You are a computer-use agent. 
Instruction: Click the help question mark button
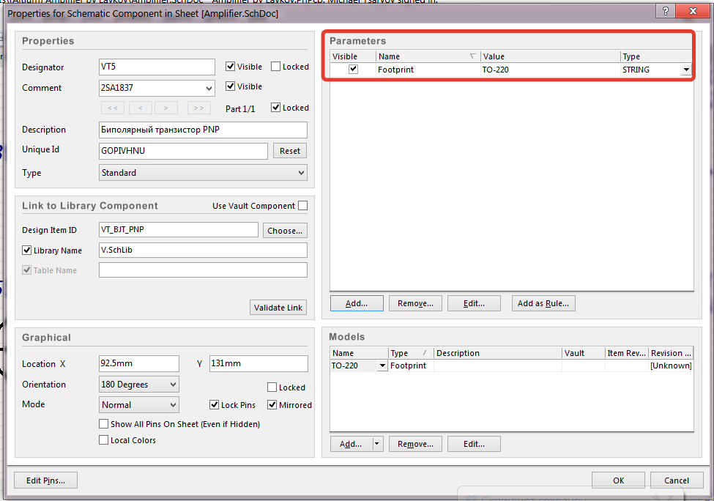pyautogui.click(x=666, y=11)
